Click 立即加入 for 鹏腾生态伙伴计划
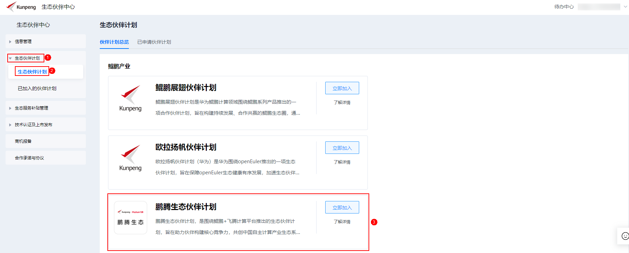 342,207
